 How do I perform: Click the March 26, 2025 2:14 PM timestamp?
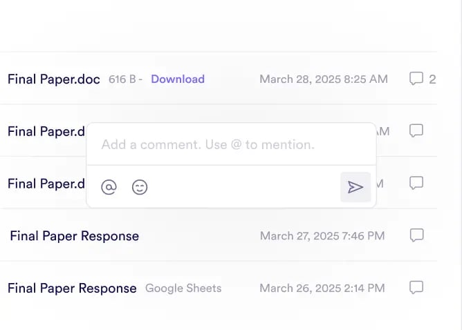pyautogui.click(x=322, y=288)
